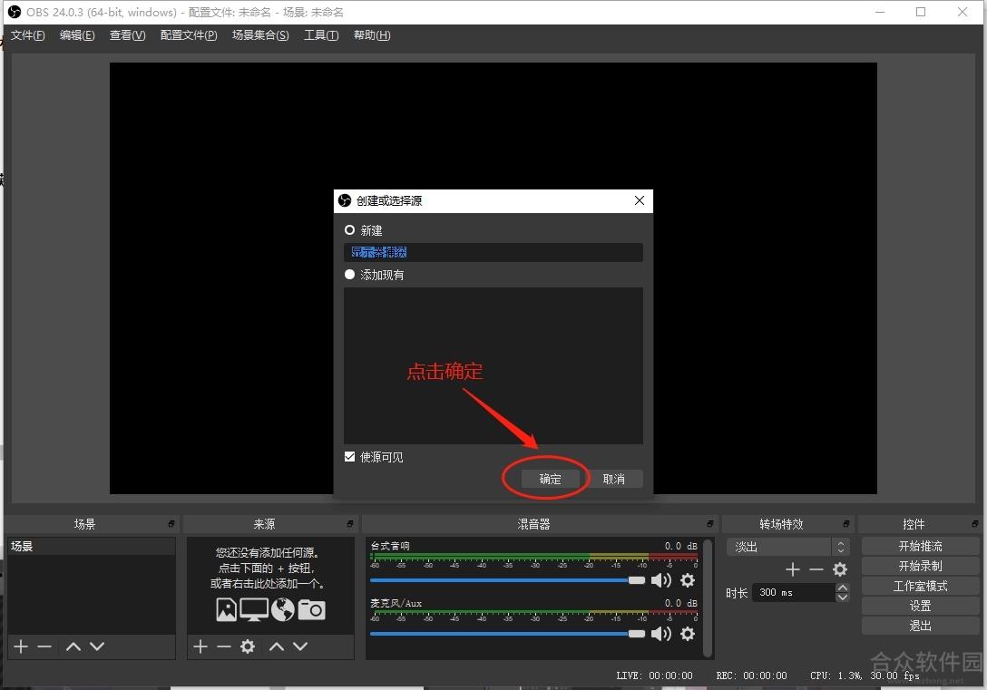Decrease 时长 duration with down arrow
The image size is (987, 690).
(x=842, y=597)
